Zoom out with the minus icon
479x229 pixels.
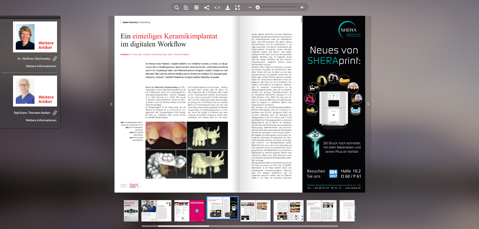(250, 7)
